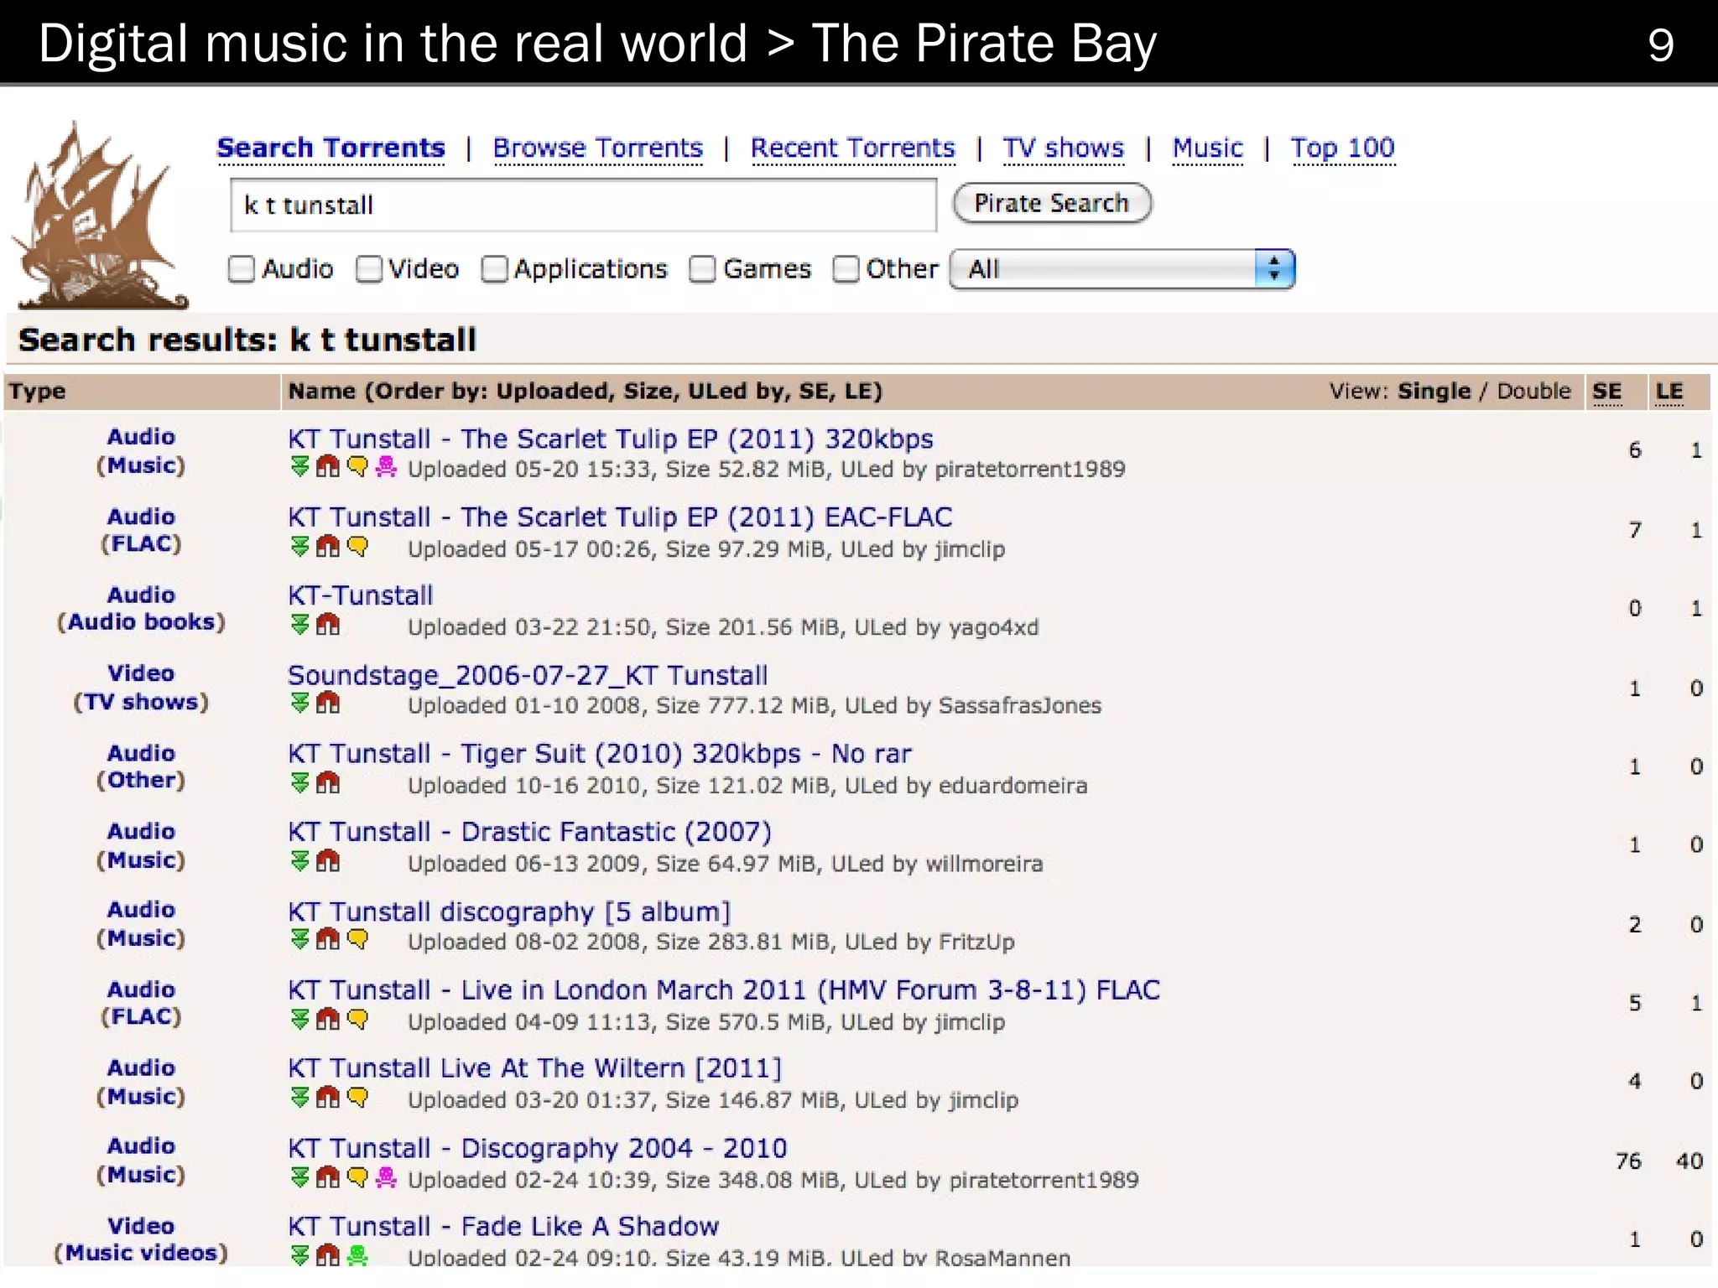
Task: Click pink VIP skull icon for Scarlet Tulip 320kbps
Action: tap(386, 467)
